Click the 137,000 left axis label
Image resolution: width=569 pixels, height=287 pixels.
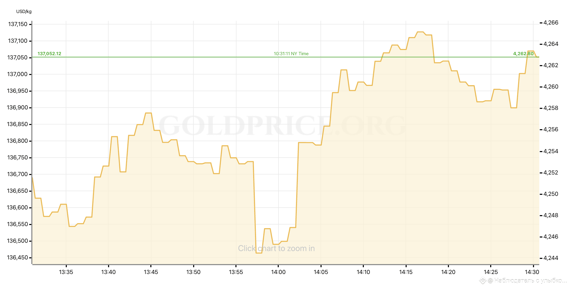coord(17,74)
